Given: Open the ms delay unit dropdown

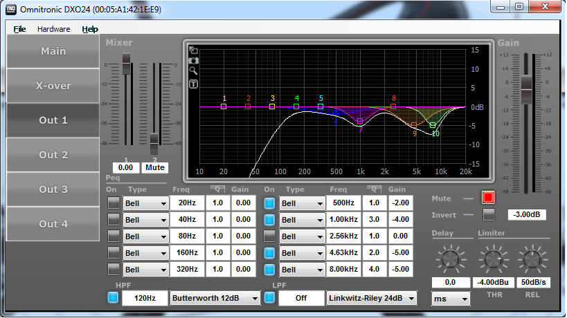Looking at the screenshot, I should click(x=451, y=299).
